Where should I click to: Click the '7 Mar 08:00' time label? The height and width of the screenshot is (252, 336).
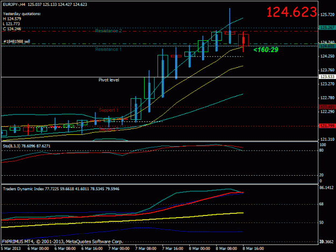(146, 249)
